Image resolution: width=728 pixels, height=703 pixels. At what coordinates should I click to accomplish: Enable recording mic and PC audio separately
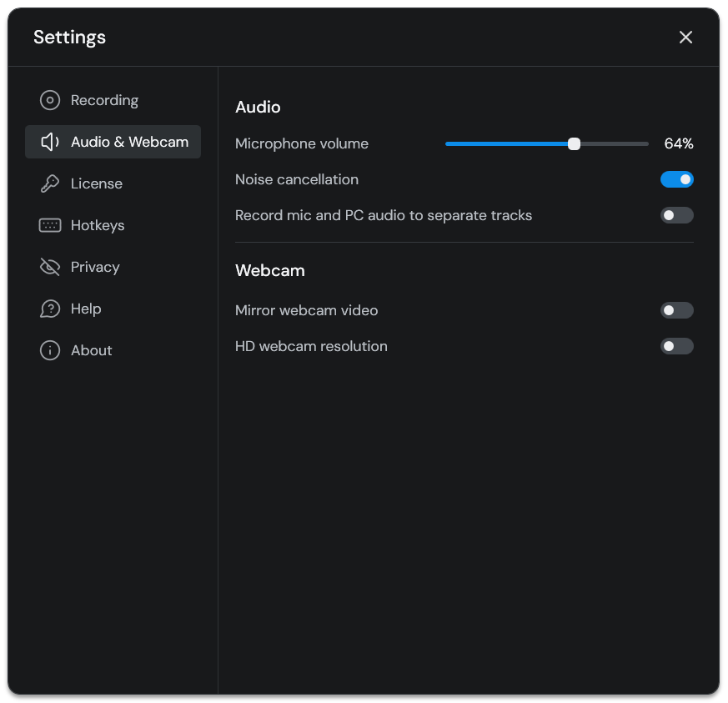[x=677, y=215]
